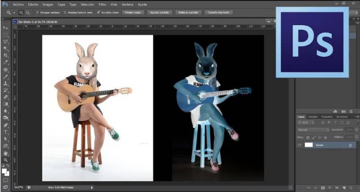Open the Normal blend mode dropdown
360x192 pixels.
click(x=314, y=129)
